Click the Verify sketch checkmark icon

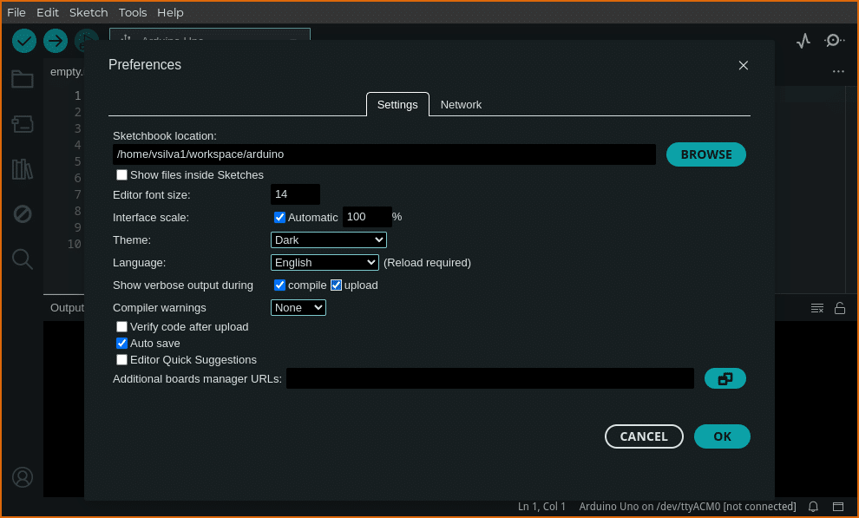24,41
